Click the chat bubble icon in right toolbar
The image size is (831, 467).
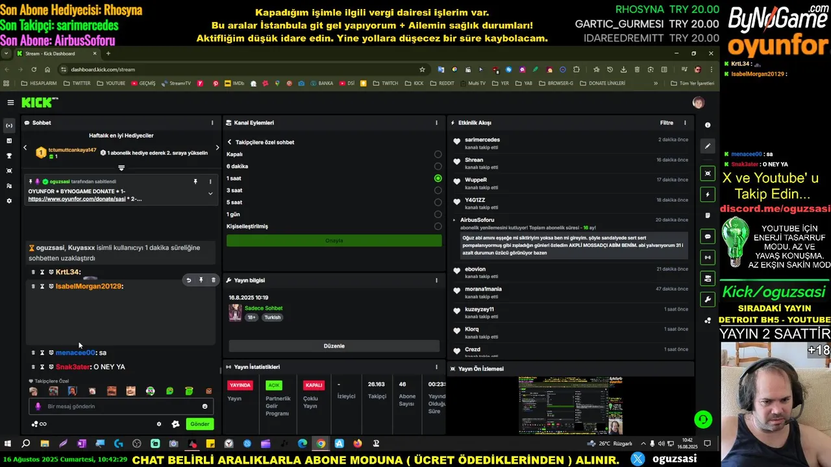click(x=708, y=236)
